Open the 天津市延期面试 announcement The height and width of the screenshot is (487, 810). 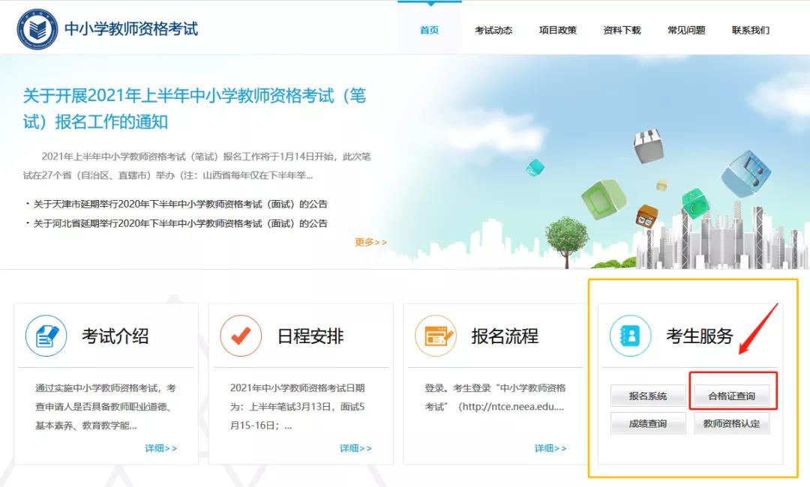pyautogui.click(x=180, y=204)
